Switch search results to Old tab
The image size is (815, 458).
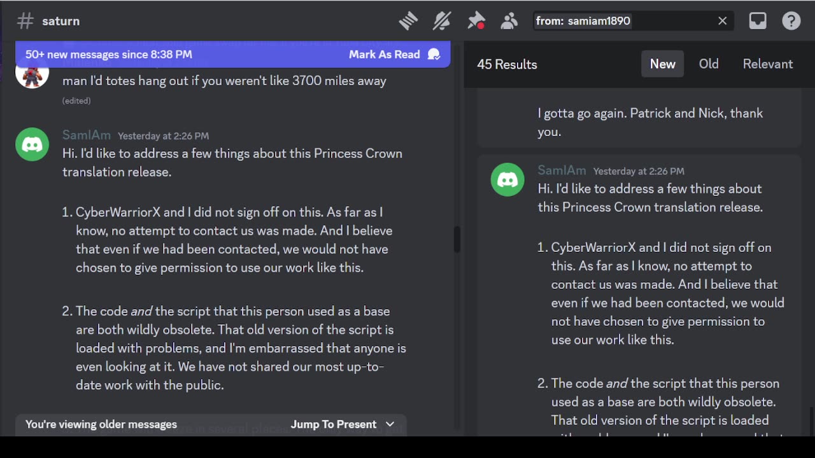(x=709, y=64)
